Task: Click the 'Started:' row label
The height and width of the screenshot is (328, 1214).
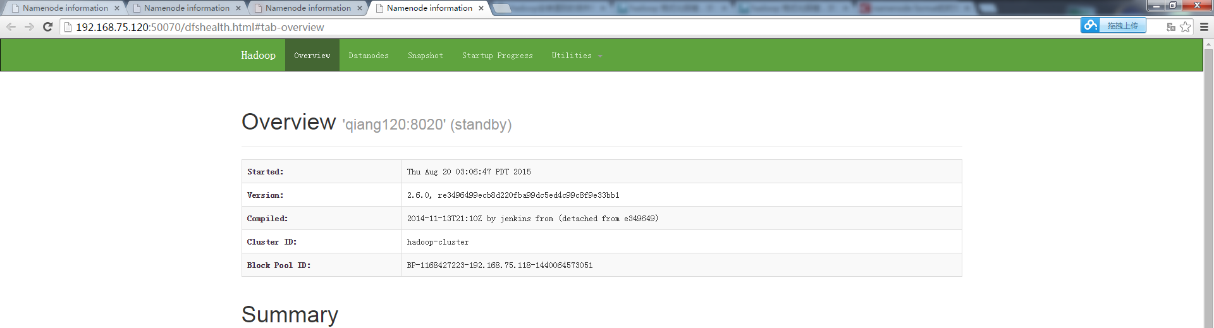Action: click(266, 172)
